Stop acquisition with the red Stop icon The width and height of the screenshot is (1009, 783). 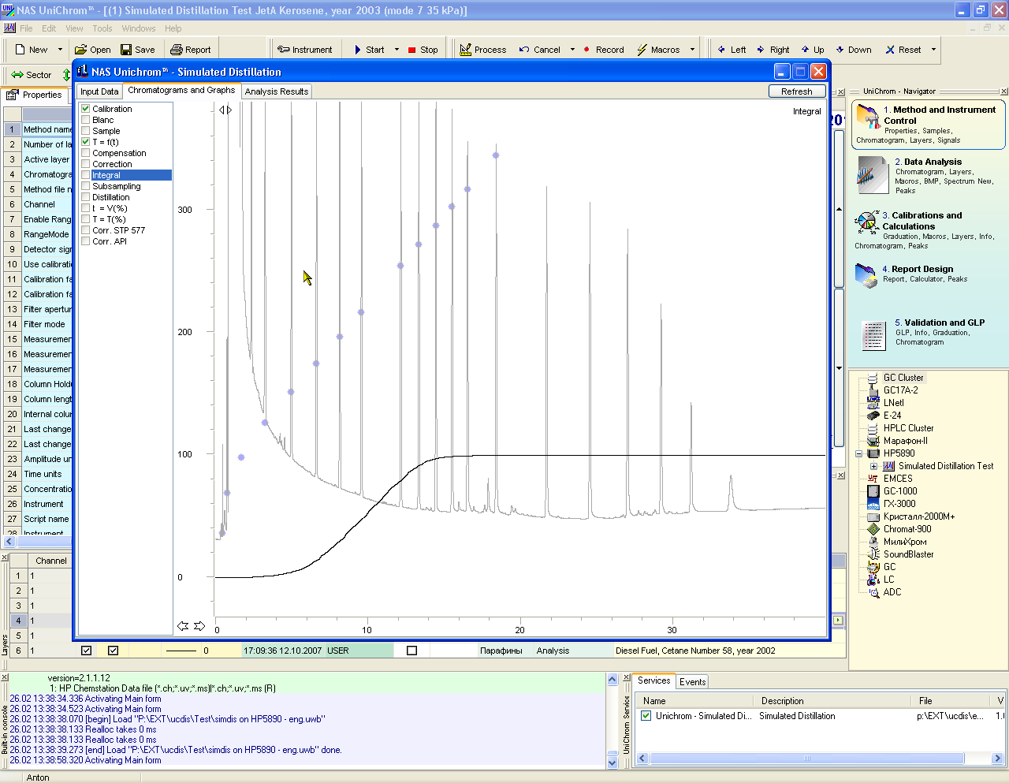[411, 50]
